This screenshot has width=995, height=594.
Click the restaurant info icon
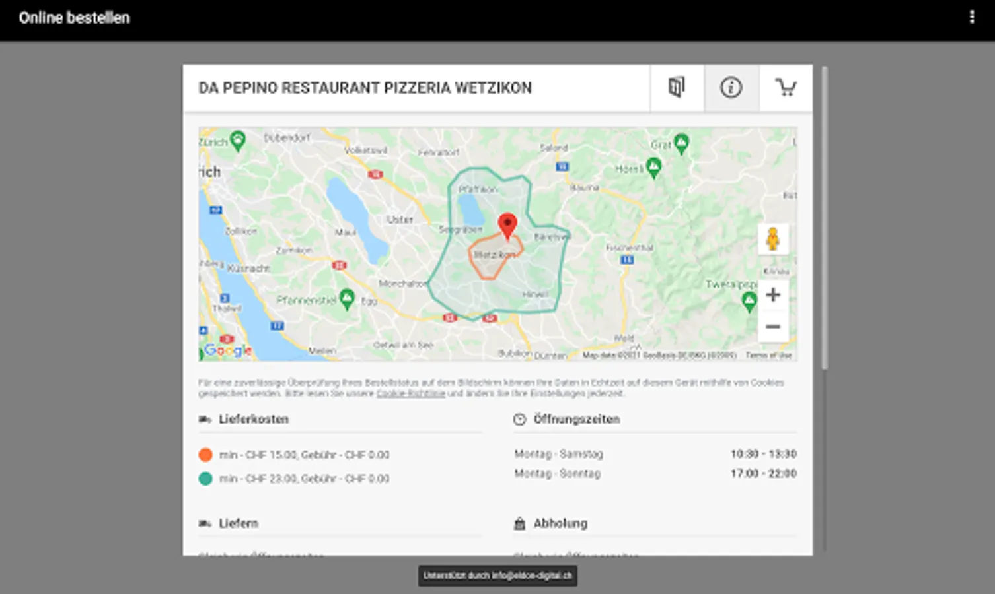pos(731,87)
